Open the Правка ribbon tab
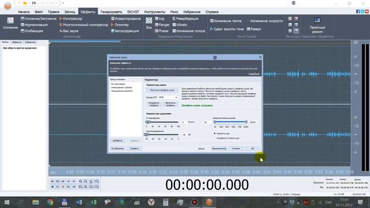 click(54, 12)
